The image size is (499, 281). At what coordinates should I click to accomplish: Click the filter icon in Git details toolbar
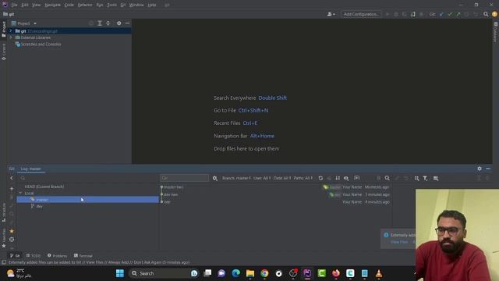point(425,178)
